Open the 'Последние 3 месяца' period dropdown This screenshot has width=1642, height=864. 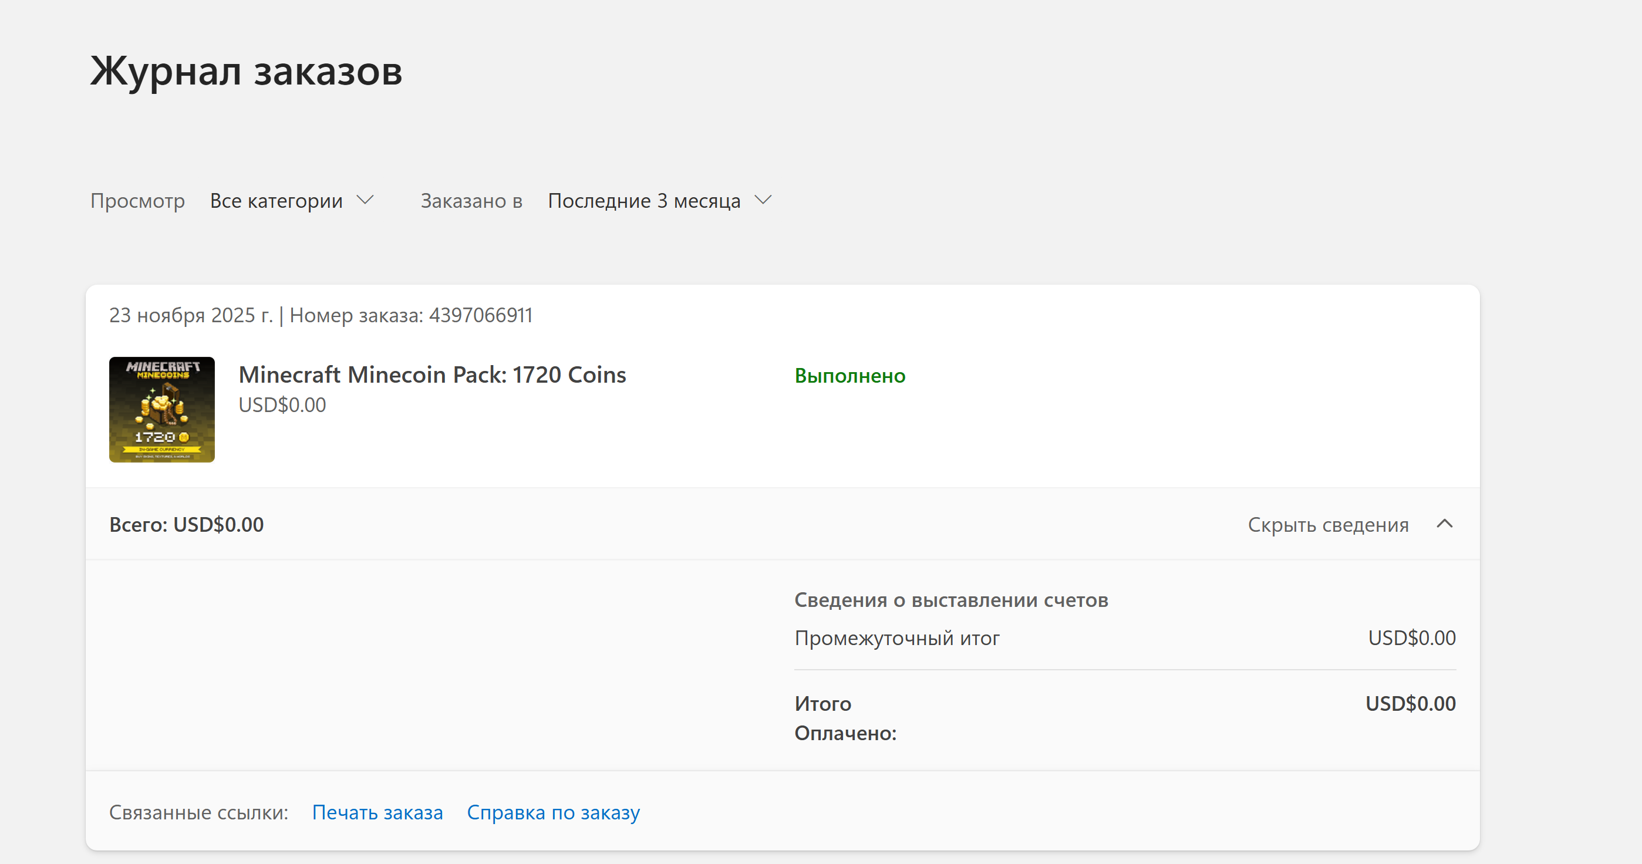tap(660, 201)
